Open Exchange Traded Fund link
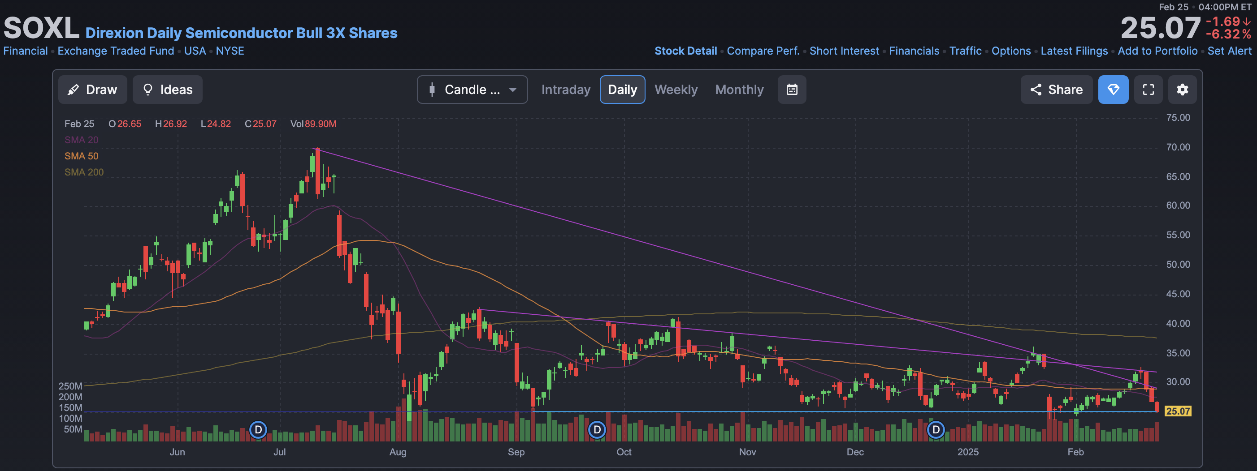The width and height of the screenshot is (1257, 471). pos(116,51)
